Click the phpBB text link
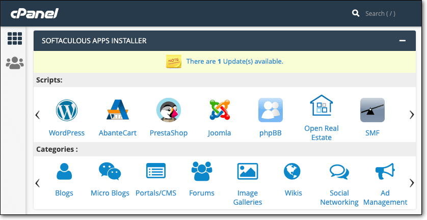Viewport: 427px width, 220px height. pos(271,133)
